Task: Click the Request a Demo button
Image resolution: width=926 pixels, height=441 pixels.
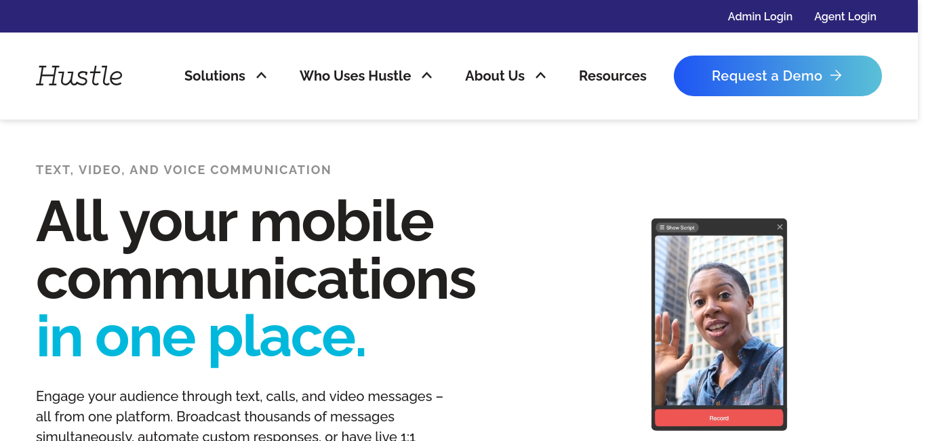Action: coord(778,76)
